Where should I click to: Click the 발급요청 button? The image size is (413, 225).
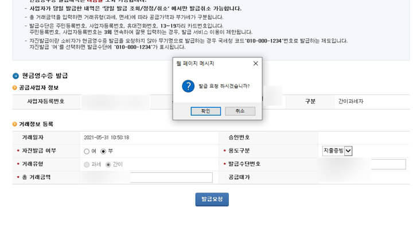click(x=212, y=199)
